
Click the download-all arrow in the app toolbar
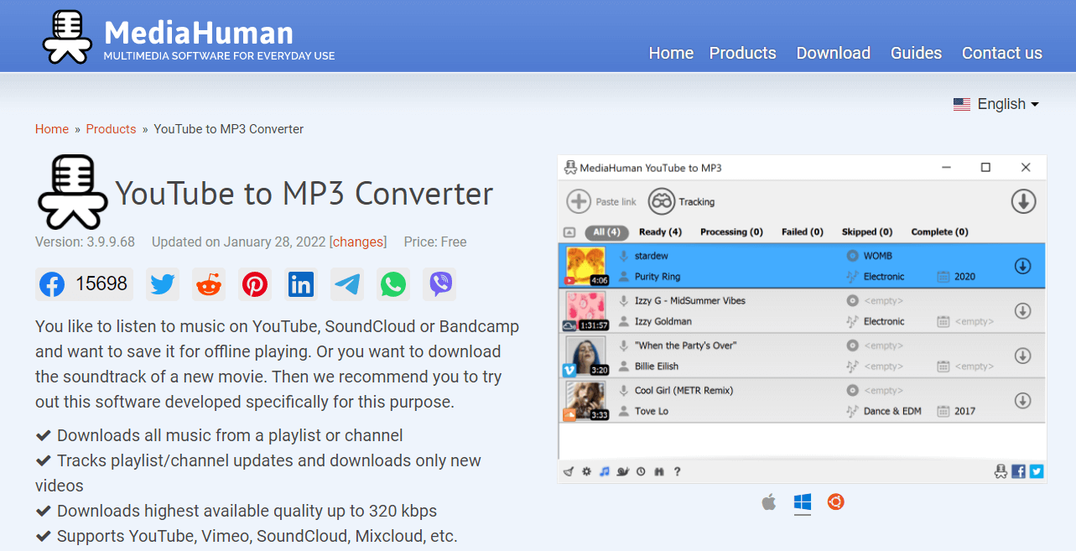[1023, 201]
